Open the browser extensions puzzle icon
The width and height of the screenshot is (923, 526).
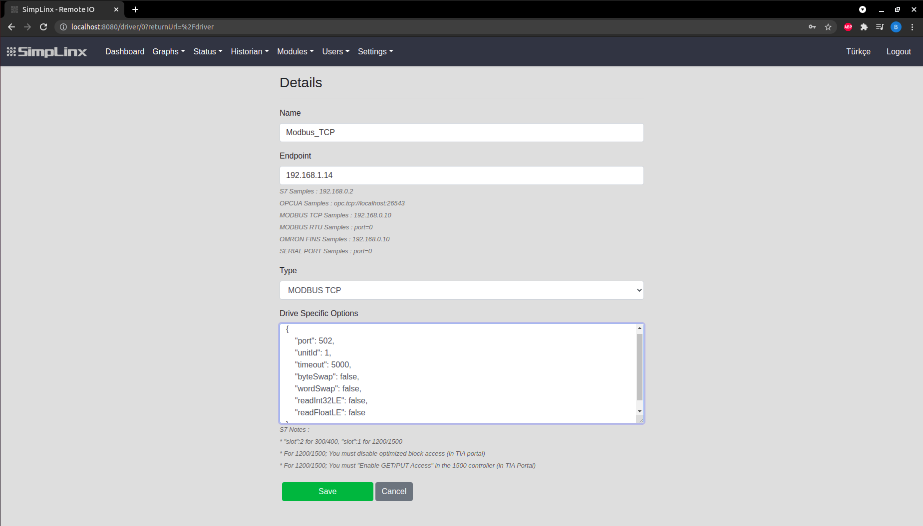(x=864, y=27)
